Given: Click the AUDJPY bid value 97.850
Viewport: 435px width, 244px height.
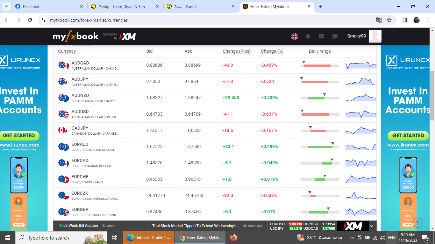Looking at the screenshot, I should pos(153,81).
